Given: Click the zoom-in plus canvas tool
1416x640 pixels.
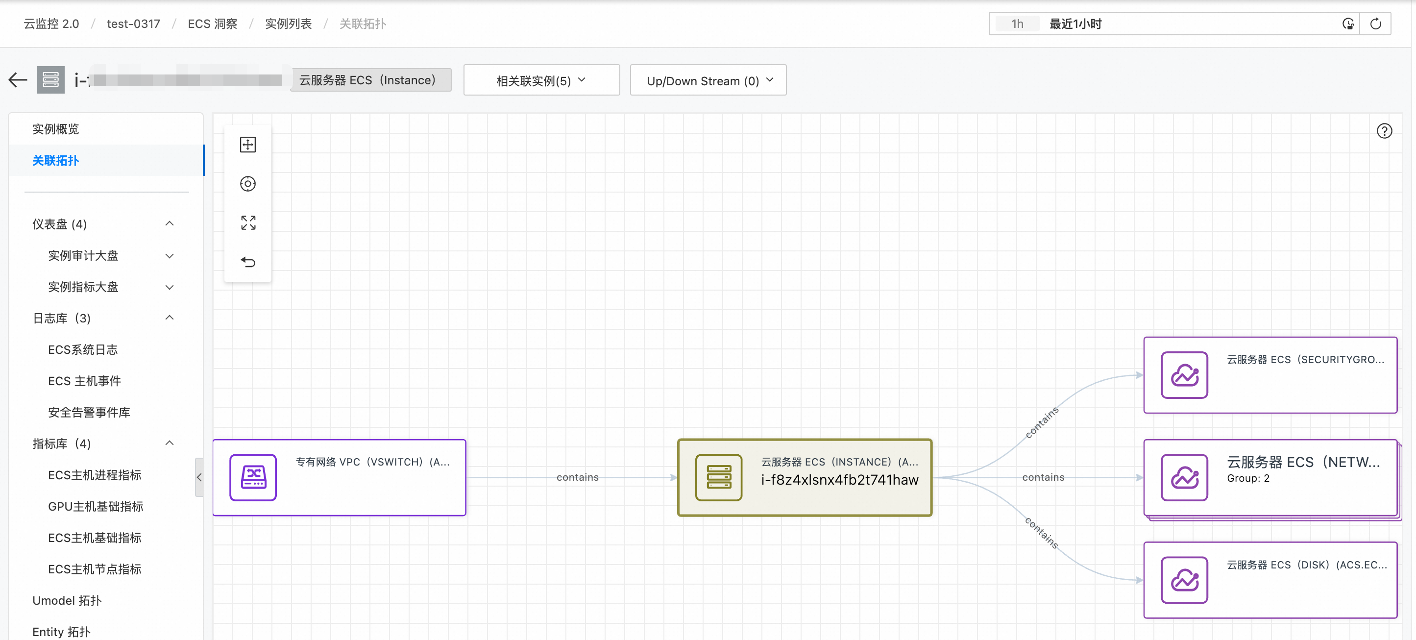Looking at the screenshot, I should coord(248,145).
